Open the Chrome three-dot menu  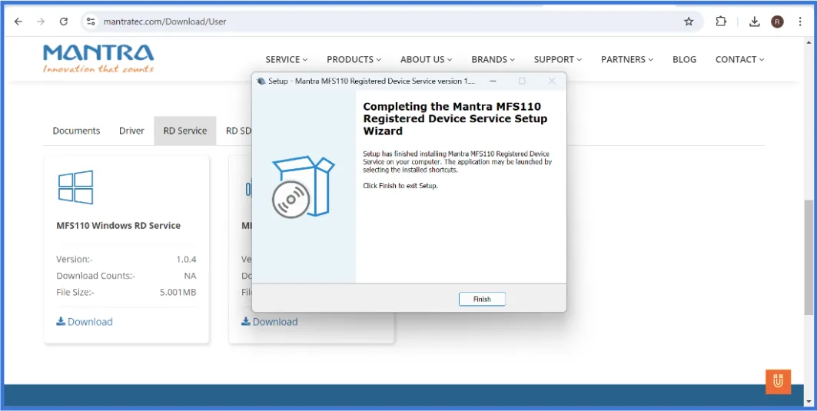[x=800, y=22]
